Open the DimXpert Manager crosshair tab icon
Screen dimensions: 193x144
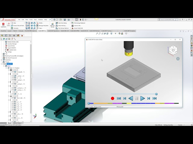click(x=14, y=35)
